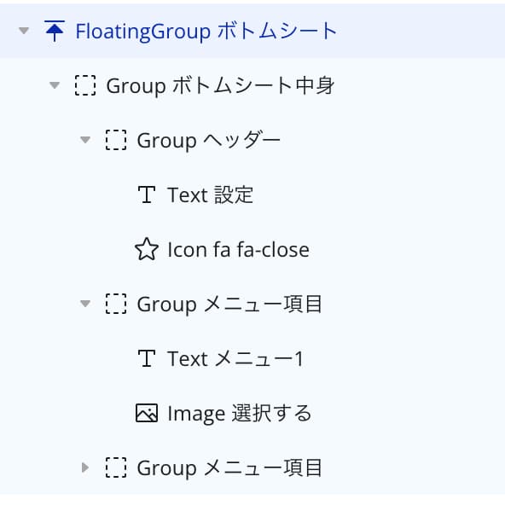Collapse the expanded Group メニュー項目 node
Viewport: 505px width, 505px height.
coord(85,304)
